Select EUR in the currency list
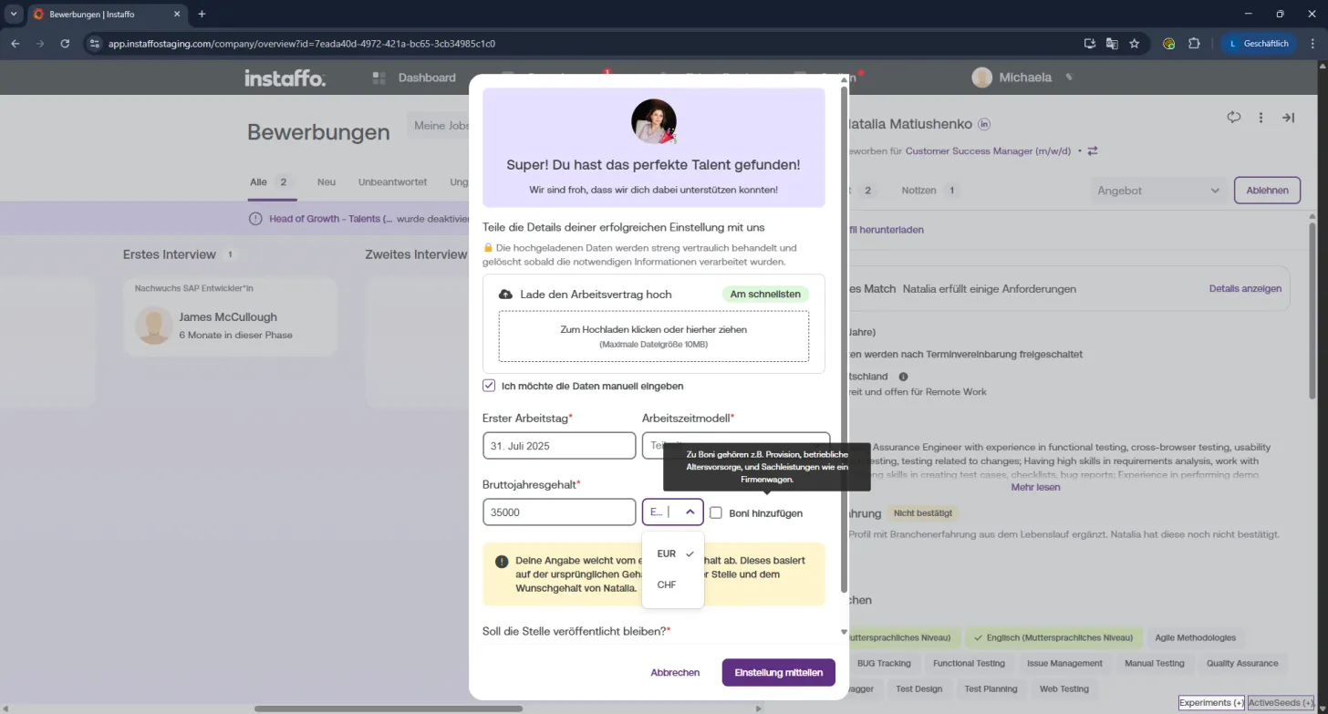1328x714 pixels. click(673, 554)
